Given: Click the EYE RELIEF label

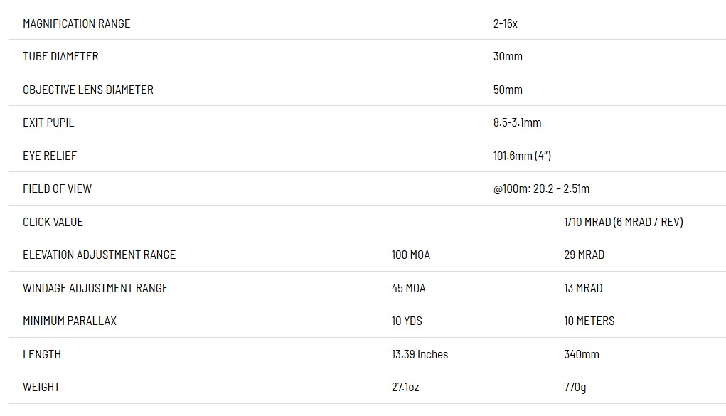Looking at the screenshot, I should 50,156.
